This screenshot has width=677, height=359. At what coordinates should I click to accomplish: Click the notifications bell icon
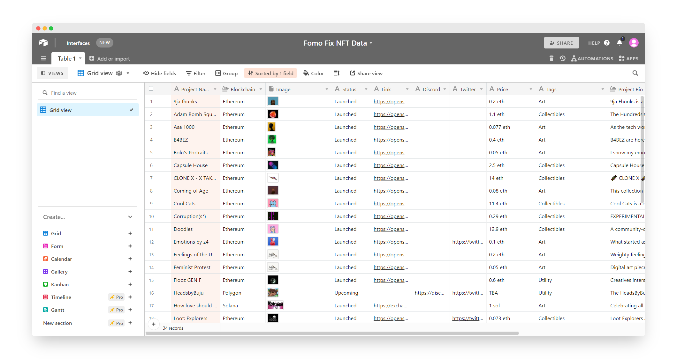coord(620,42)
